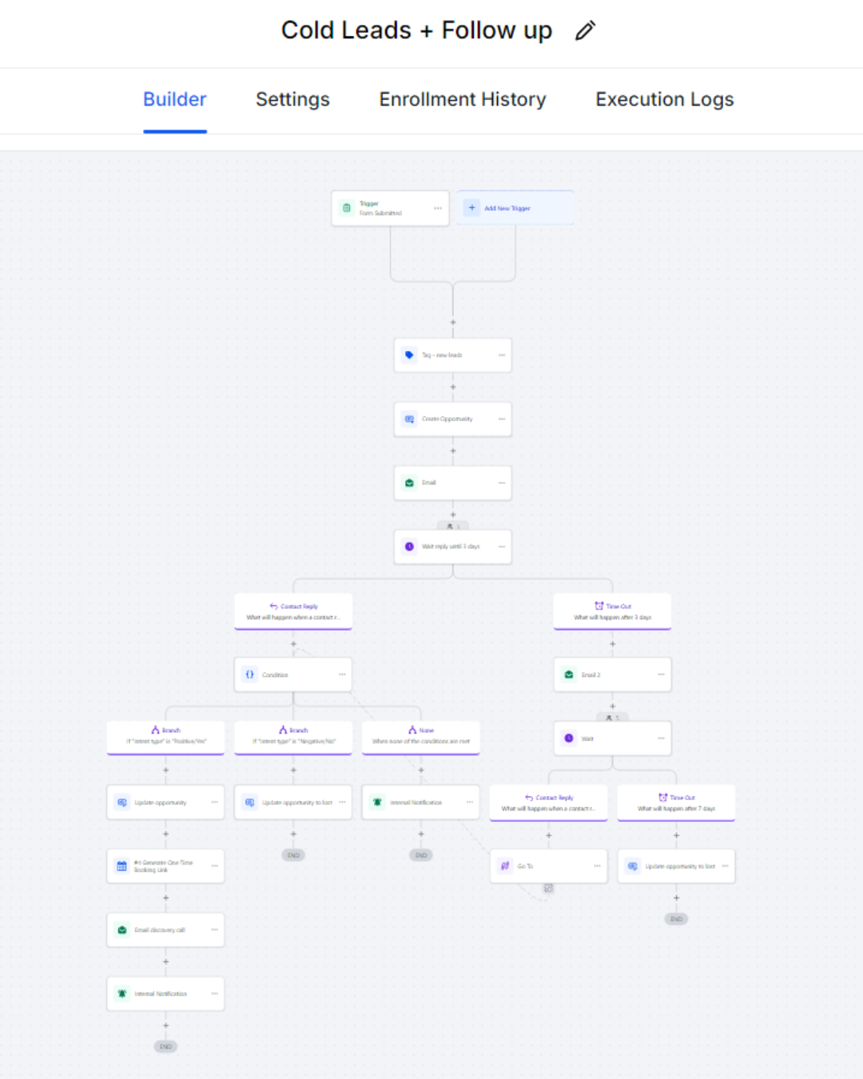This screenshot has width=863, height=1079.
Task: Open the three-dot menu on Condition step
Action: pos(342,675)
